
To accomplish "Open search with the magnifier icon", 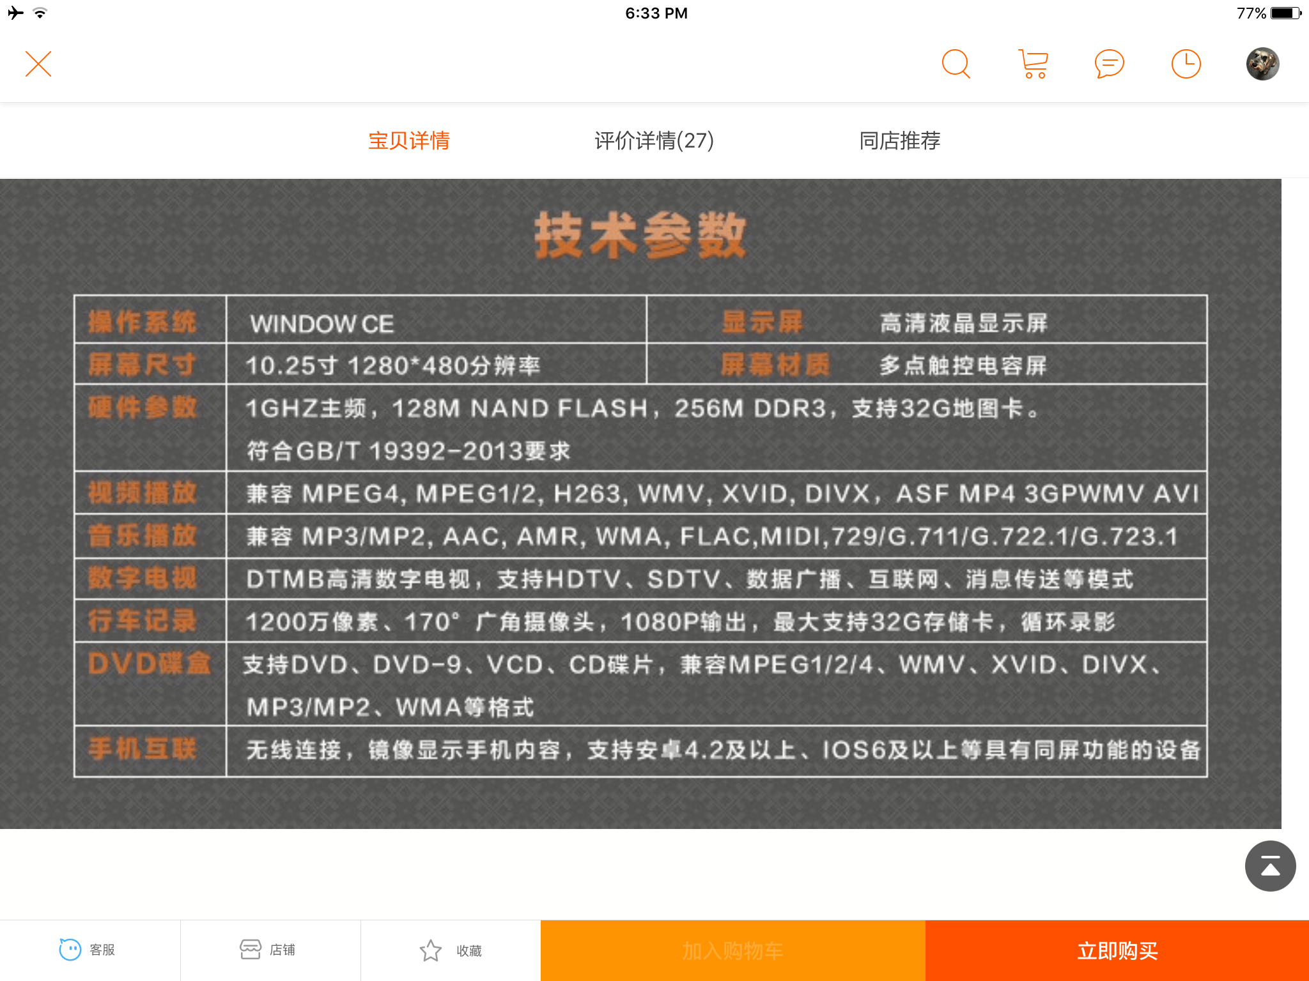I will pyautogui.click(x=956, y=64).
